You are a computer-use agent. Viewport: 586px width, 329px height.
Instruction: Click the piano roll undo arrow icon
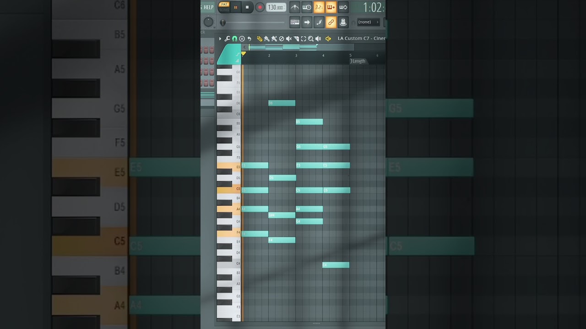[x=249, y=39]
